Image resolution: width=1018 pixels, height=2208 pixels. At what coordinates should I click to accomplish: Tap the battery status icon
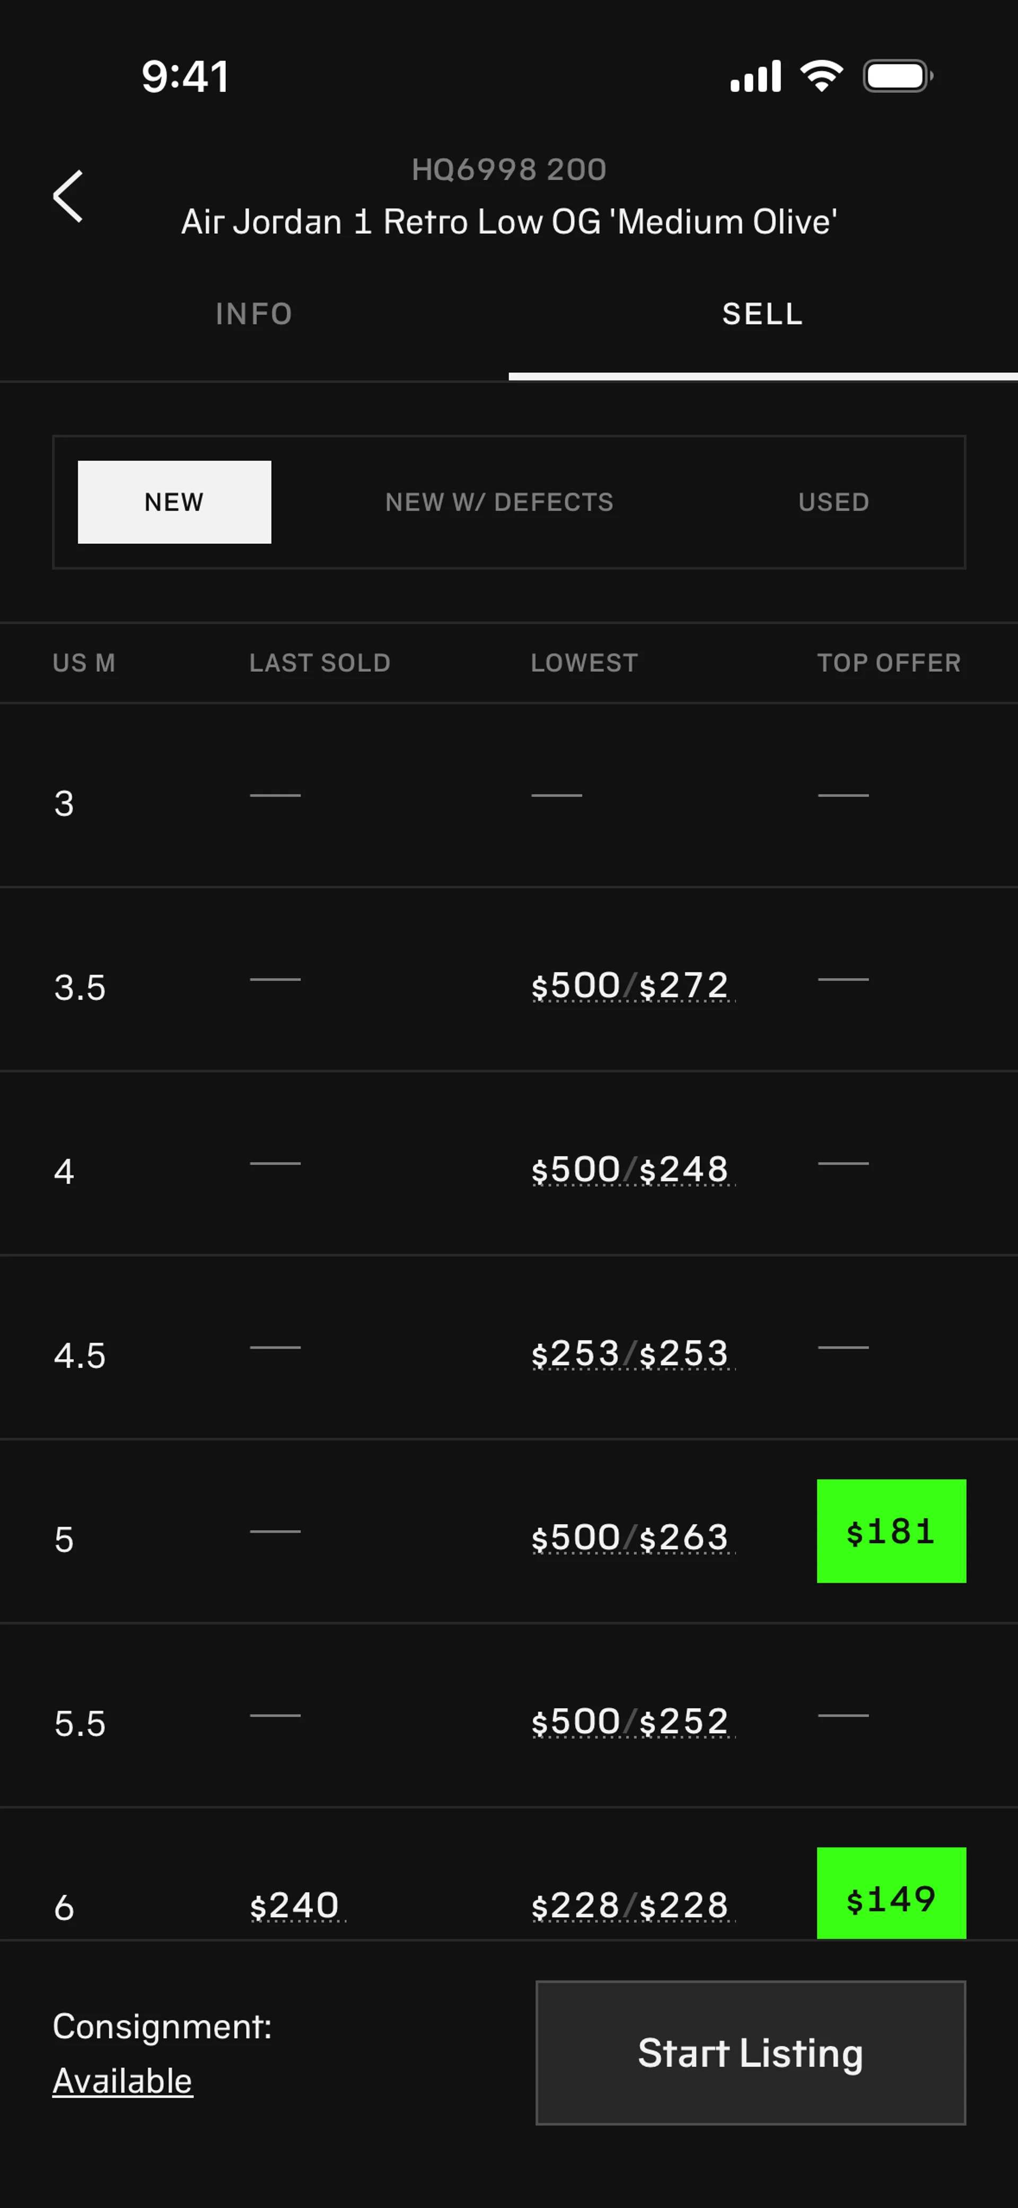[897, 76]
